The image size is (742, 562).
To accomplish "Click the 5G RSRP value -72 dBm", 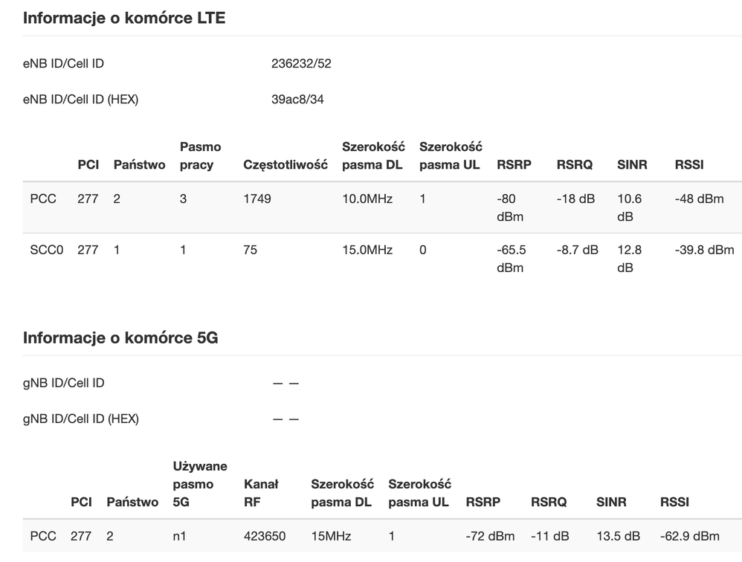I will 491,536.
